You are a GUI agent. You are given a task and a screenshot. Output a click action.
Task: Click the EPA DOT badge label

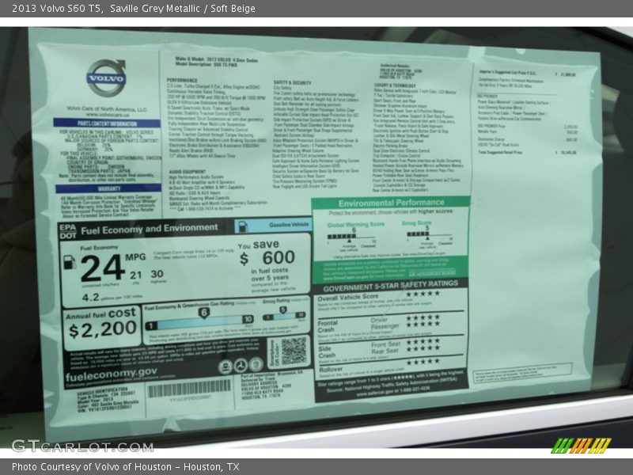(66, 230)
